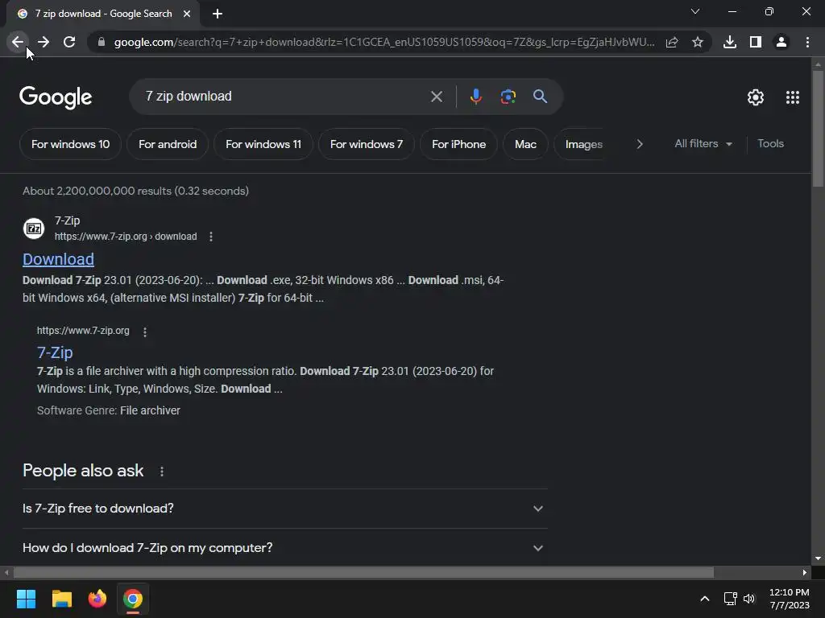Open options beside People also ask
Screen dimensions: 825x618
coord(161,472)
